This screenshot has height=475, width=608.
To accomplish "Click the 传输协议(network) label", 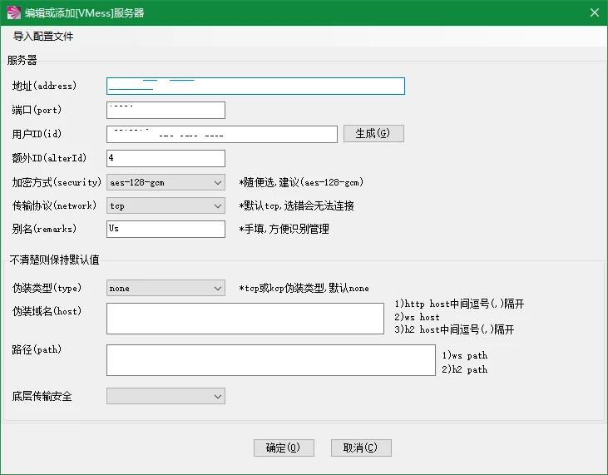I will pyautogui.click(x=54, y=205).
